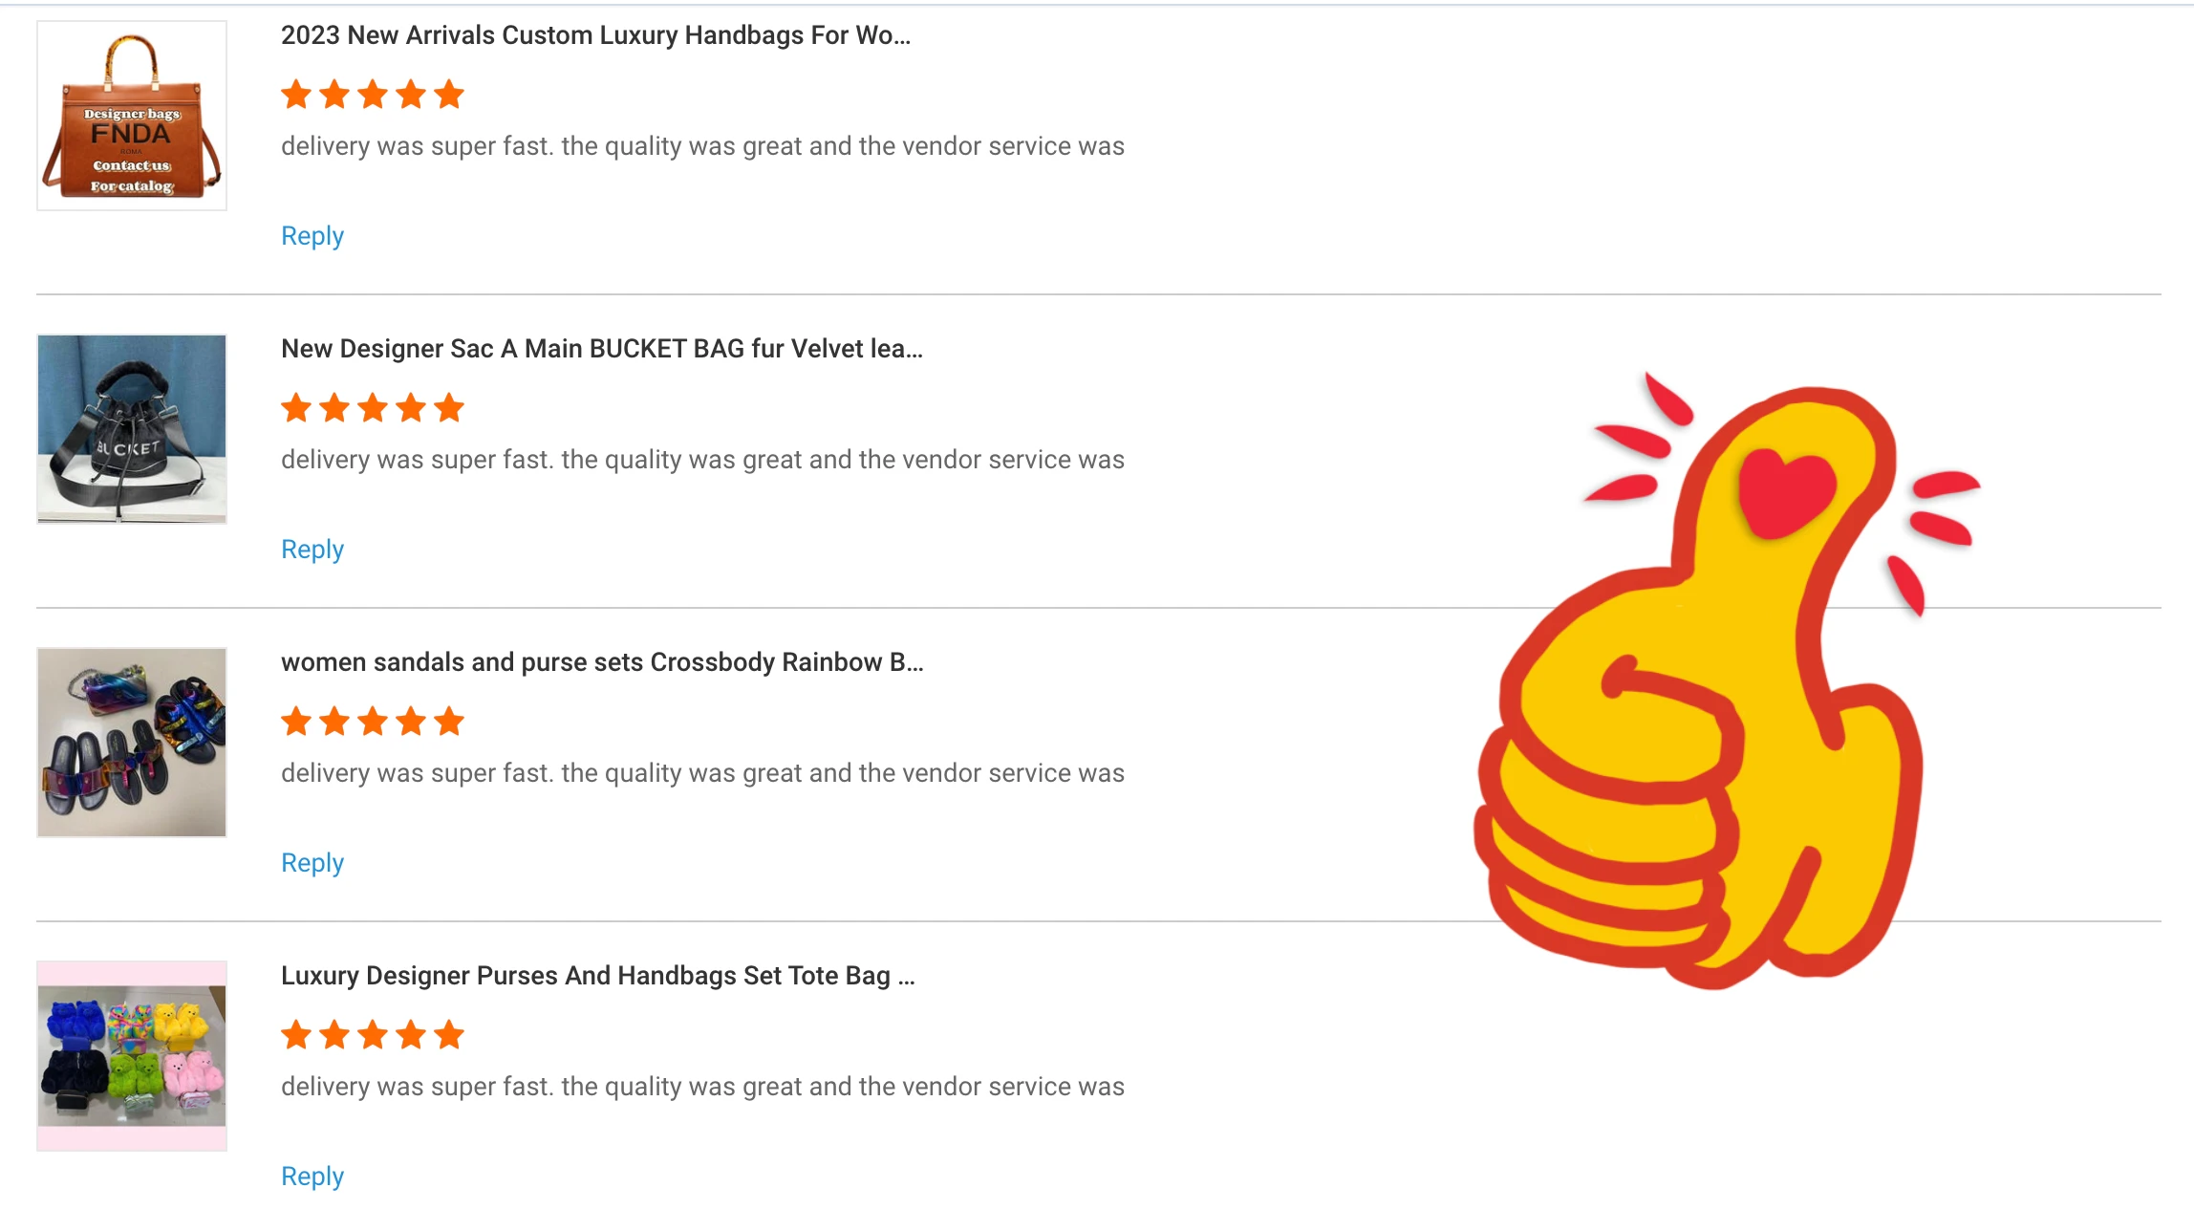
Task: Click the review text under the bucket bag
Action: [702, 460]
